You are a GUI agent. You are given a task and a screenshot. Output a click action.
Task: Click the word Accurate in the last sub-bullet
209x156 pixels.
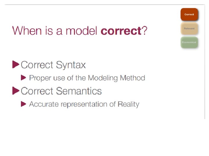(x=44, y=104)
